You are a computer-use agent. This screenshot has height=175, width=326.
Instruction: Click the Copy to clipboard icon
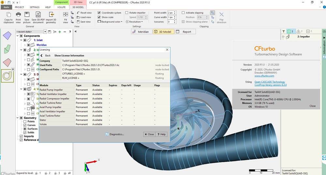pyautogui.click(x=8, y=15)
